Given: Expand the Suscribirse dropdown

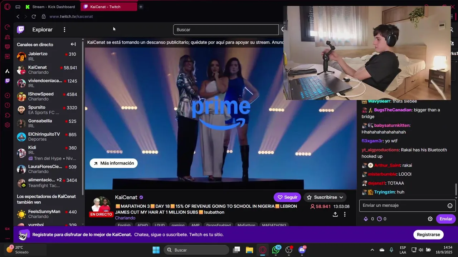Looking at the screenshot, I should coord(325,197).
